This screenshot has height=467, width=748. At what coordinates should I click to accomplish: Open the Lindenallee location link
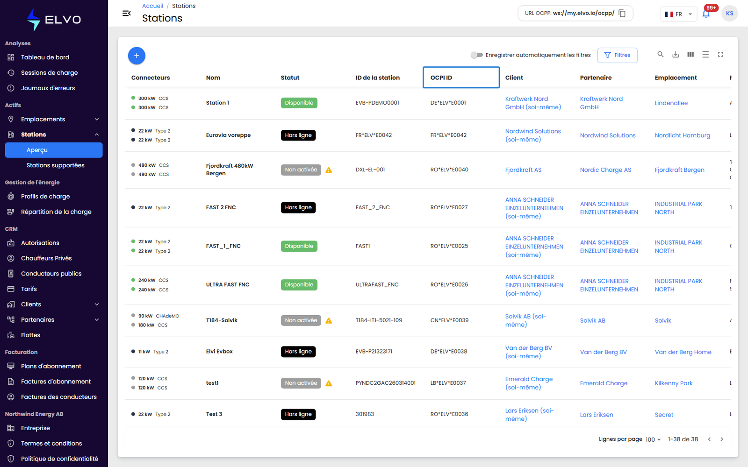click(x=671, y=103)
